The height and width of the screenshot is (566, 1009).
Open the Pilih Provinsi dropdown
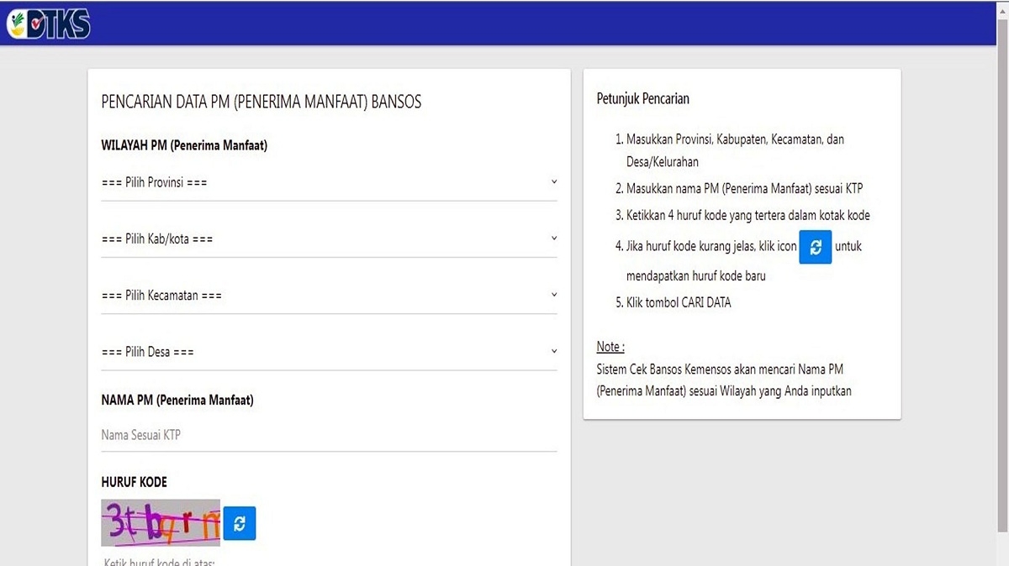point(328,181)
